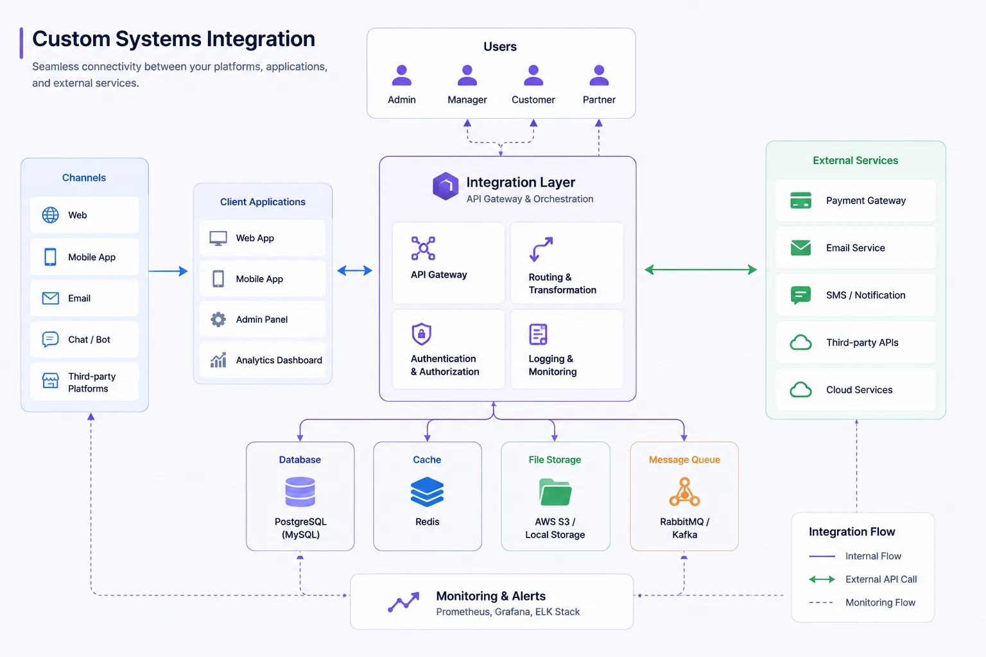Click the API Gateway & Orchestration subtitle
This screenshot has height=657, width=986.
click(530, 199)
